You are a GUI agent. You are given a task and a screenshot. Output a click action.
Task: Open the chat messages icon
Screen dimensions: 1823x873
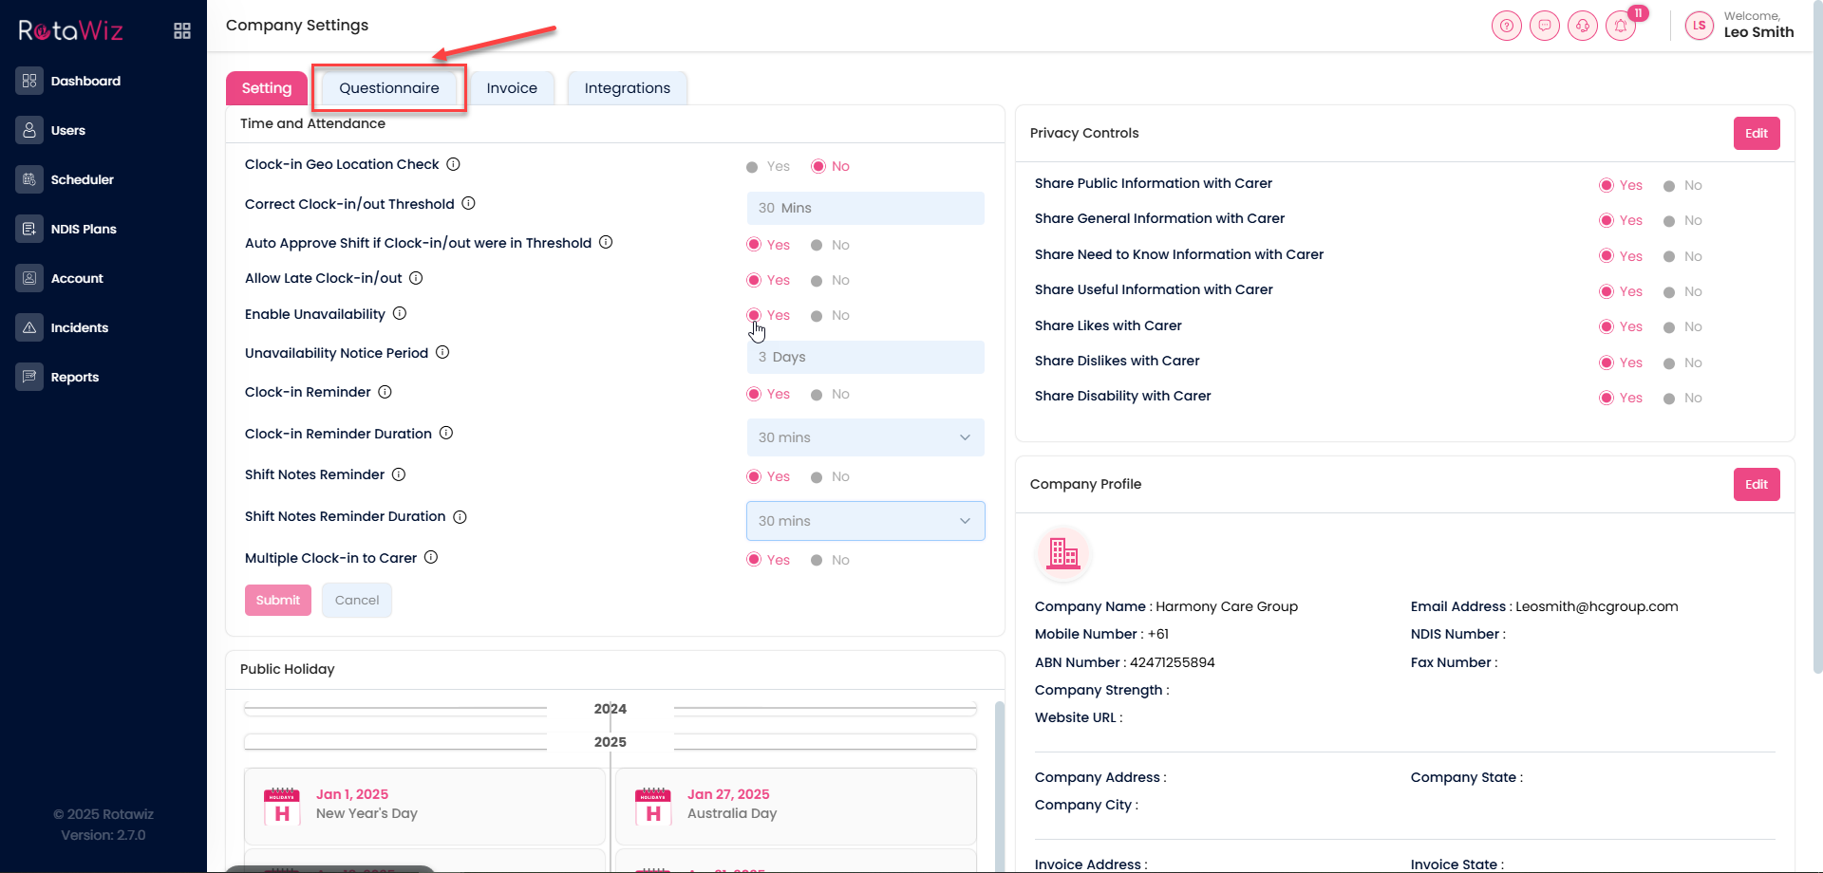point(1544,26)
